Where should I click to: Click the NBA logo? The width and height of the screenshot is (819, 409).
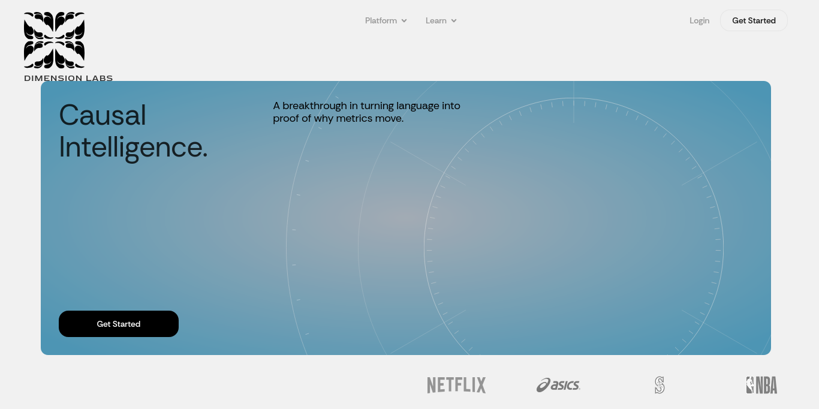tap(761, 385)
